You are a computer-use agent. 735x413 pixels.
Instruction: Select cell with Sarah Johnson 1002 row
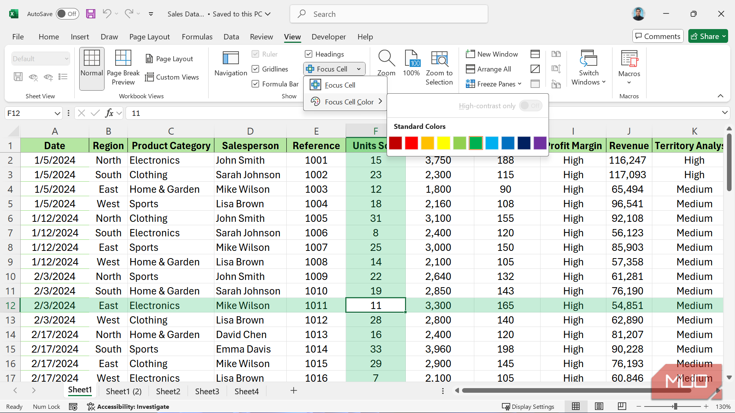pos(250,175)
